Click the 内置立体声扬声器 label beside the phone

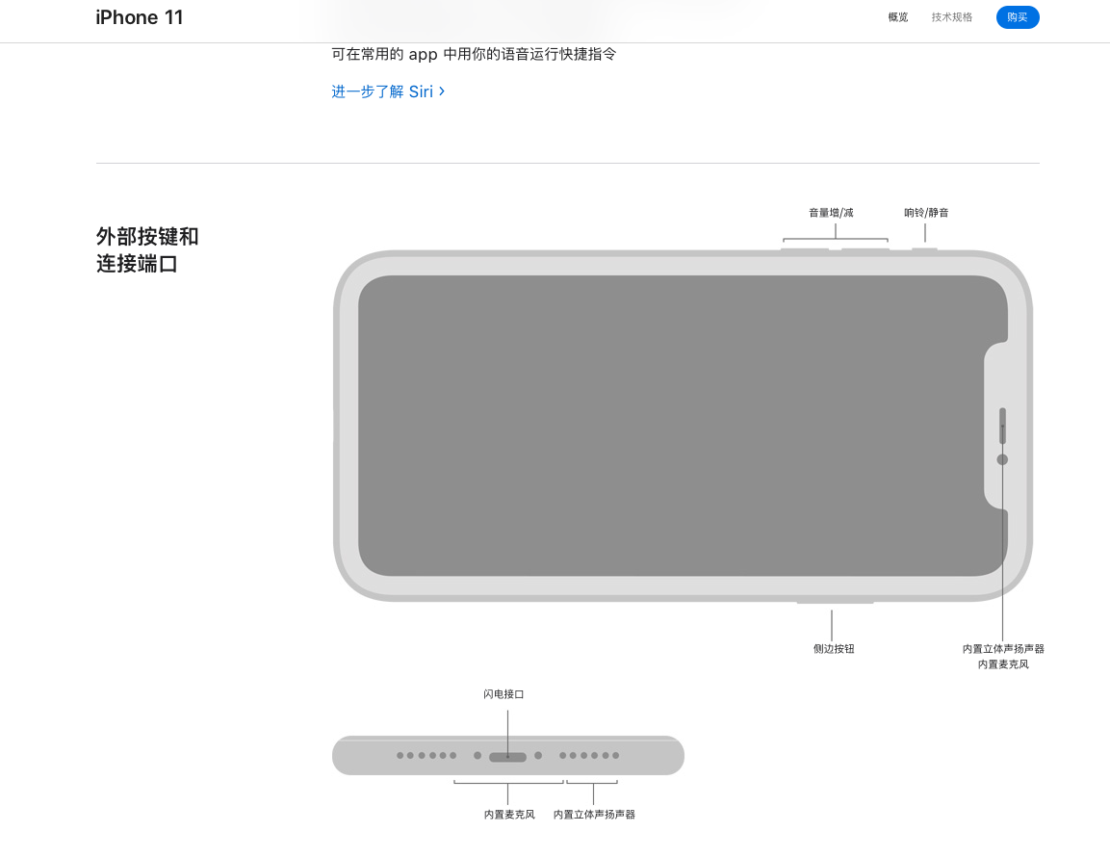[1003, 648]
